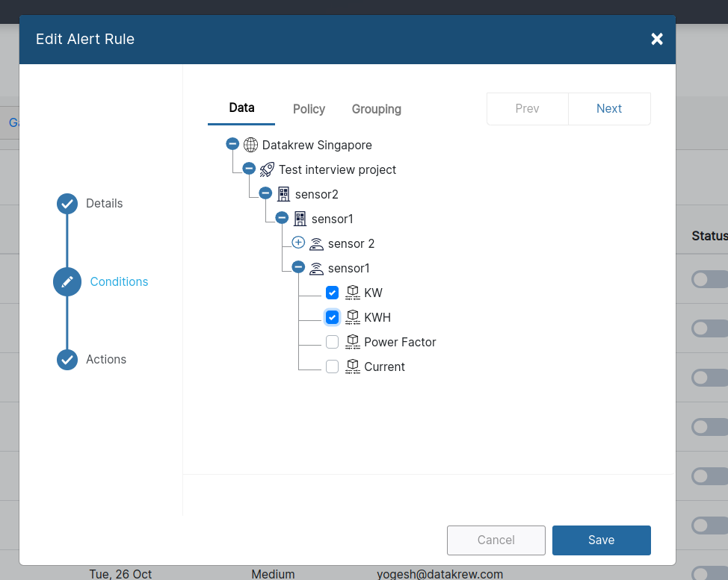Collapse the Test interview project node
This screenshot has width=728, height=580.
[x=249, y=168]
